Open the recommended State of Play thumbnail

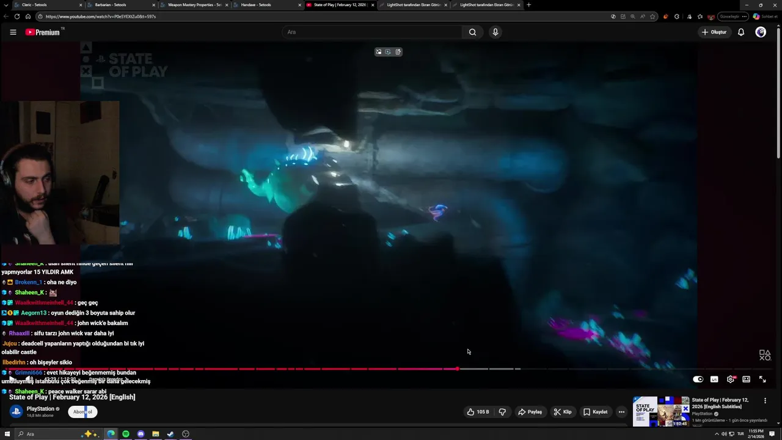[x=661, y=411]
